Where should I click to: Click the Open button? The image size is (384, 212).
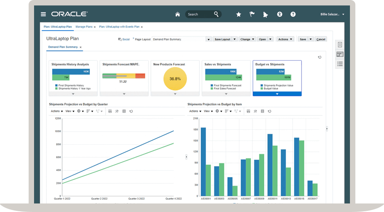coord(262,39)
